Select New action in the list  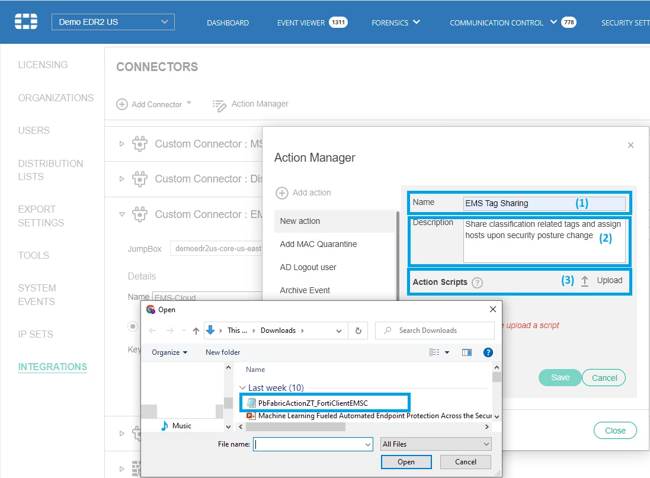click(x=335, y=221)
